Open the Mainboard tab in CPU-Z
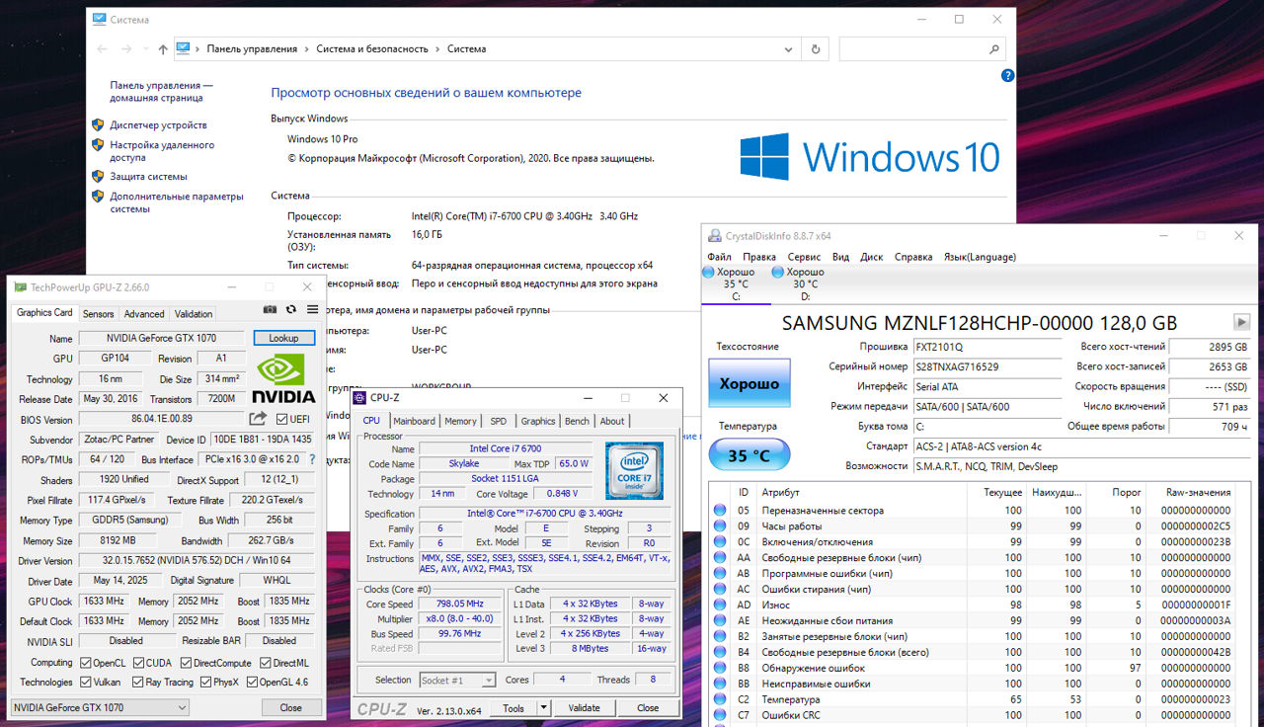Image resolution: width=1264 pixels, height=727 pixels. click(x=414, y=421)
